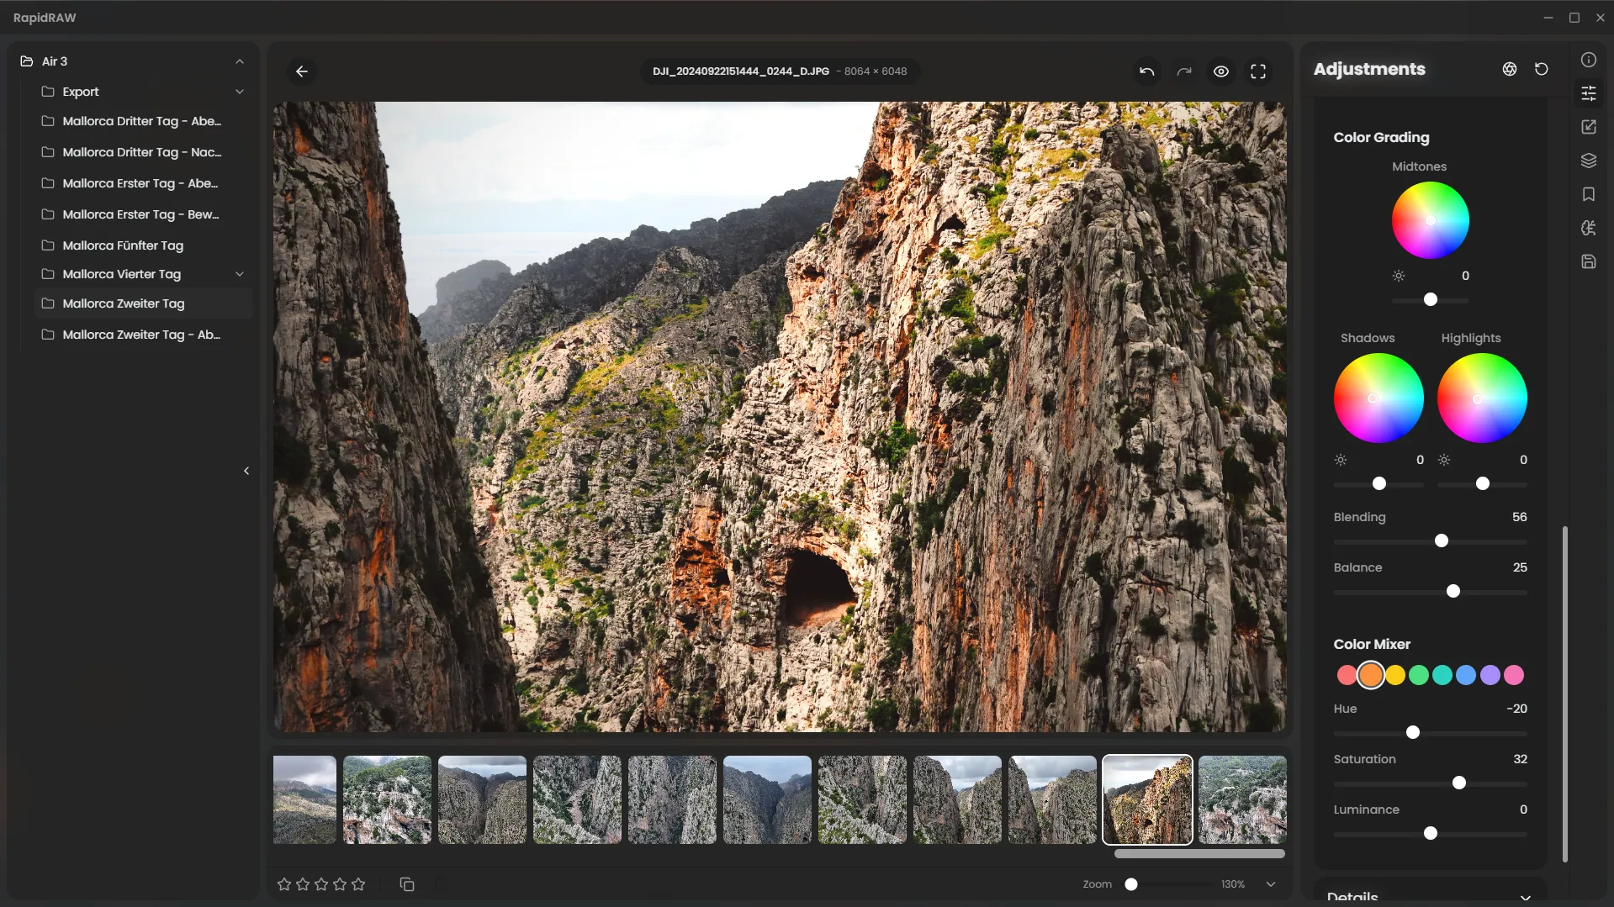Image resolution: width=1614 pixels, height=907 pixels.
Task: Open the zoom level dropdown
Action: point(1270,883)
